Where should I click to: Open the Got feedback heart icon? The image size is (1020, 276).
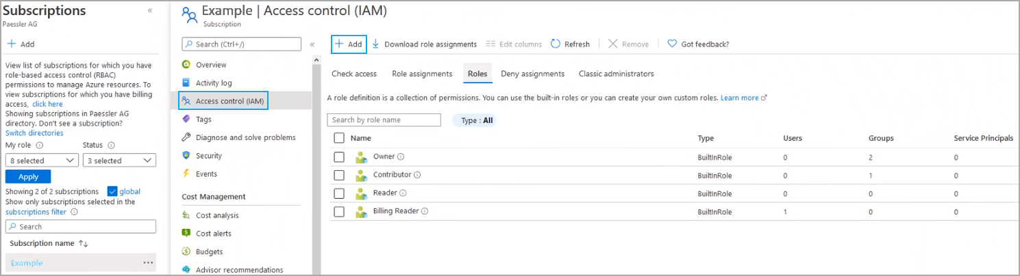[x=672, y=44]
